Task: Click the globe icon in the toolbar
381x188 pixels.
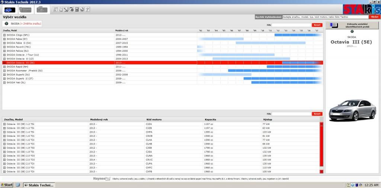Action: (x=82, y=9)
